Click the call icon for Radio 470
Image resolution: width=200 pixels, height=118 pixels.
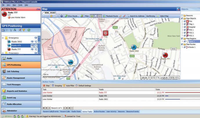pyautogui.click(x=36, y=45)
